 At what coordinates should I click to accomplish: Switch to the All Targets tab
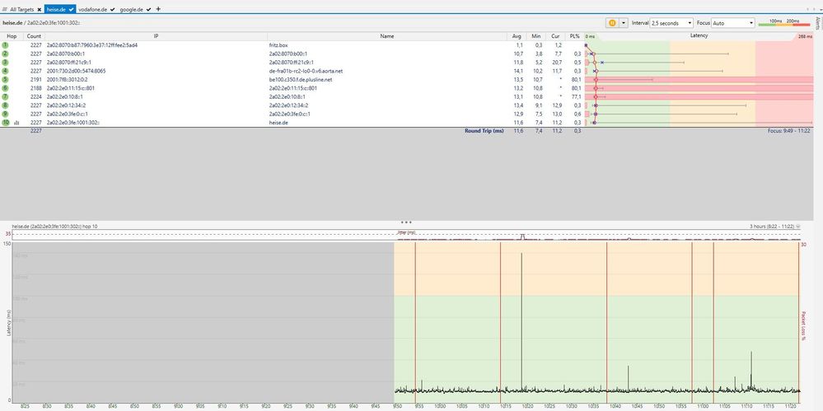(x=21, y=9)
